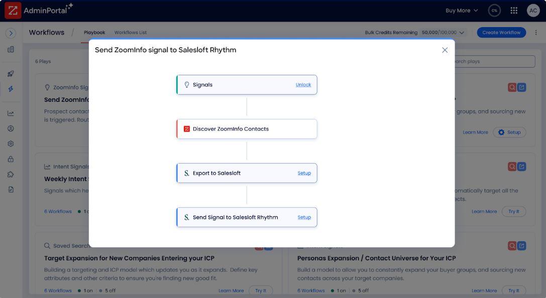Open the puzzle piece integrations sidebar icon
This screenshot has height=298, width=546.
pyautogui.click(x=11, y=175)
